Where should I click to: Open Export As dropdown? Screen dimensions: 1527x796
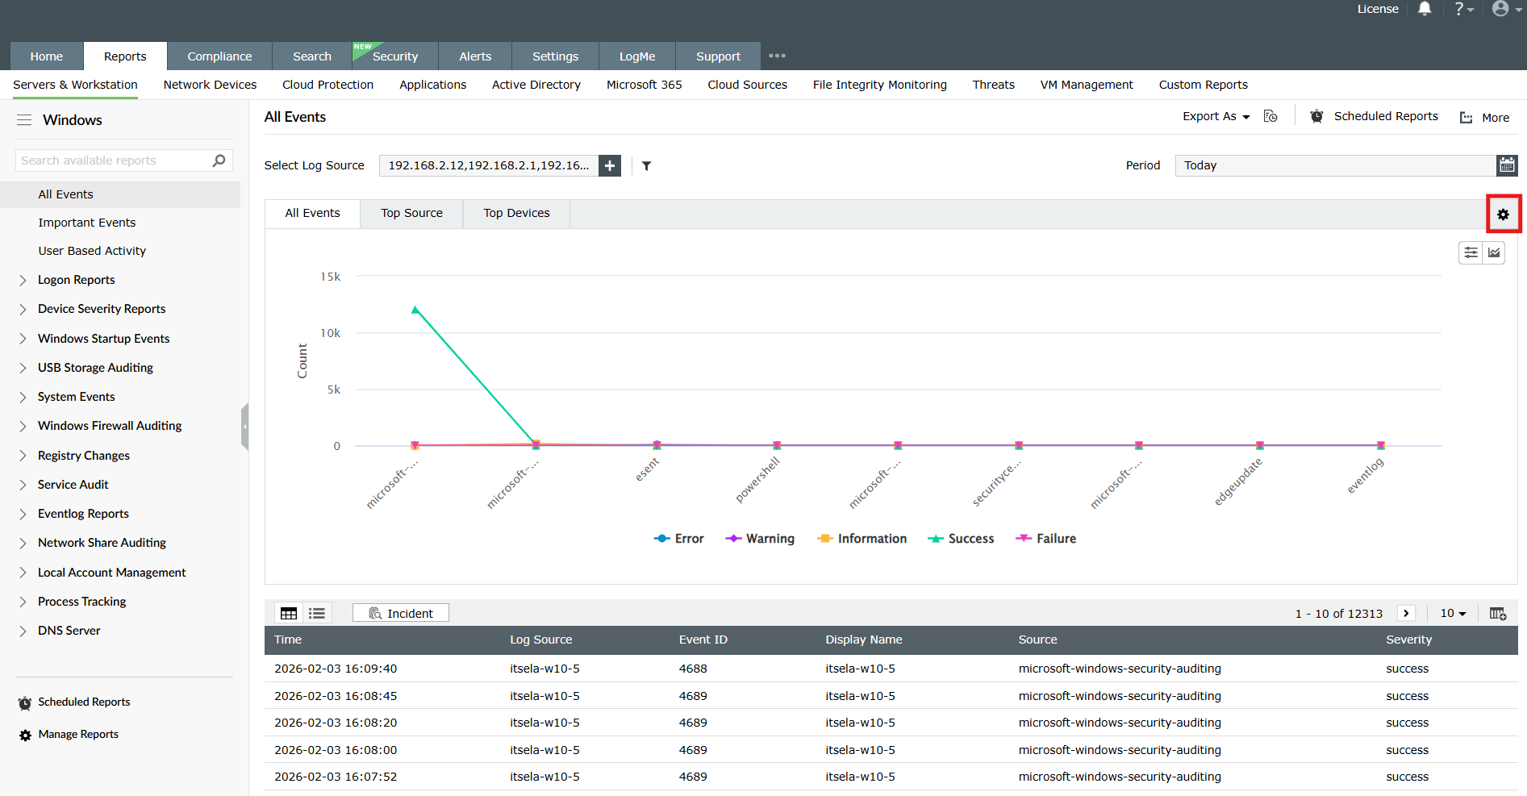pos(1216,116)
